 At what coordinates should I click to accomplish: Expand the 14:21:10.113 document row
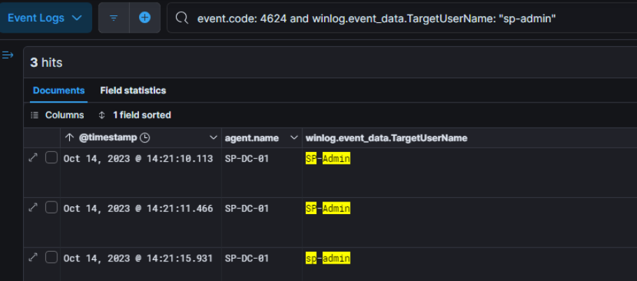coord(33,158)
